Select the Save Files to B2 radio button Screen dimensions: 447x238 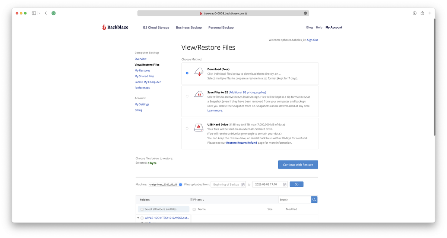pyautogui.click(x=187, y=96)
